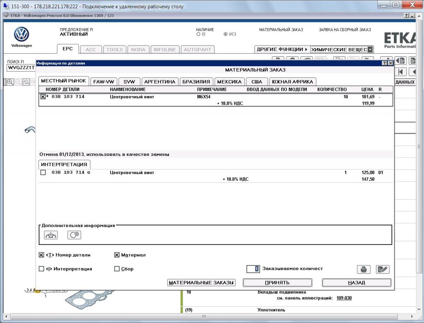Click the МАТЕРИАЛЬНЫЕ ЗАКАЗЫ button

(x=201, y=282)
